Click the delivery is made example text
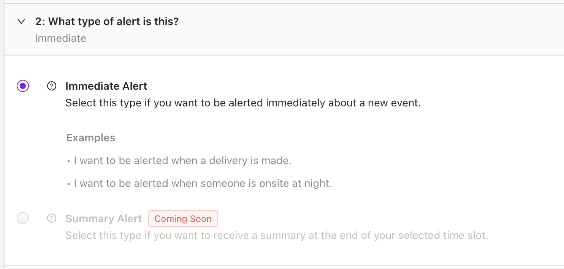This screenshot has height=269, width=564. coord(182,161)
